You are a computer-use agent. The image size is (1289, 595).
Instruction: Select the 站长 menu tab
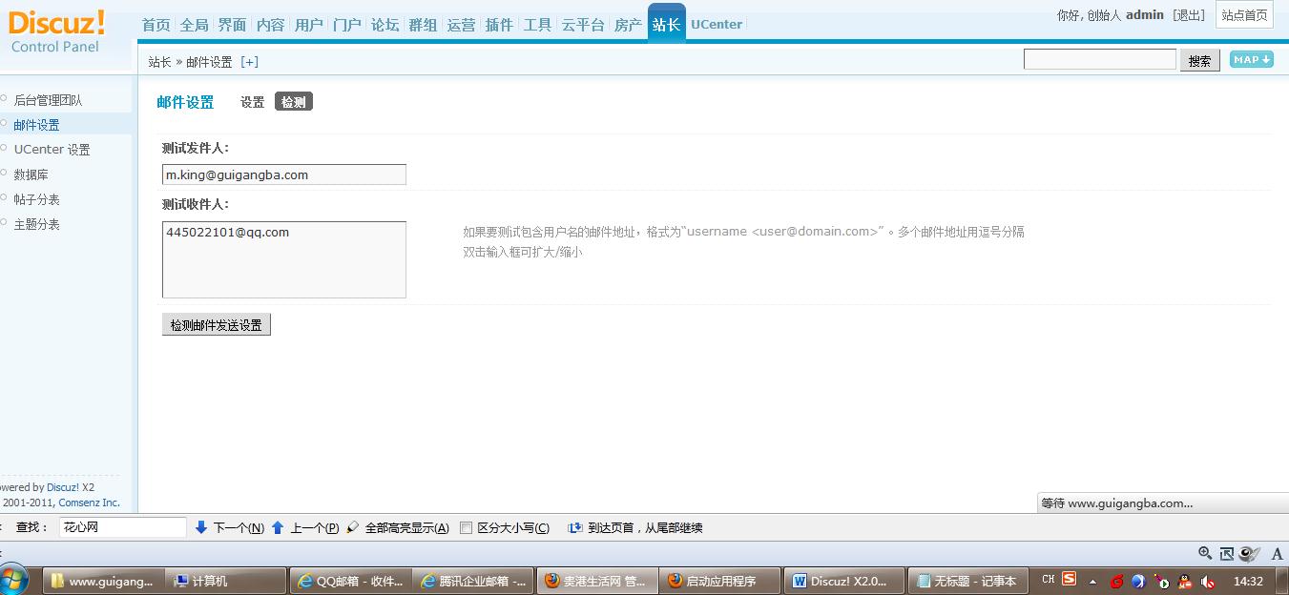point(666,24)
